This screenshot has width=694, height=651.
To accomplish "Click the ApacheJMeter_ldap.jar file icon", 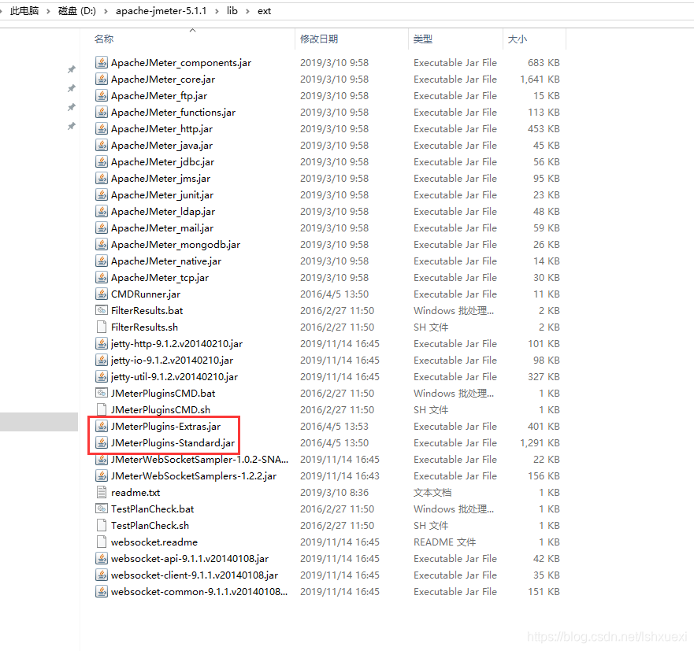I will tap(102, 212).
